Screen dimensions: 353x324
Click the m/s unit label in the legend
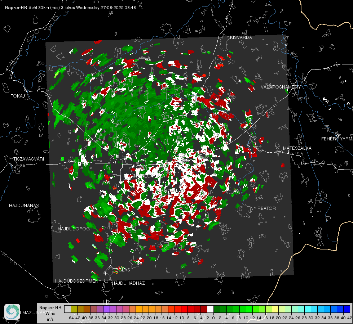[50, 319]
